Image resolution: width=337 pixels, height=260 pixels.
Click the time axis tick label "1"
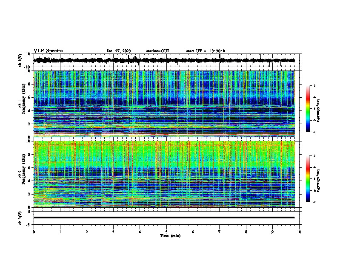point(60,232)
